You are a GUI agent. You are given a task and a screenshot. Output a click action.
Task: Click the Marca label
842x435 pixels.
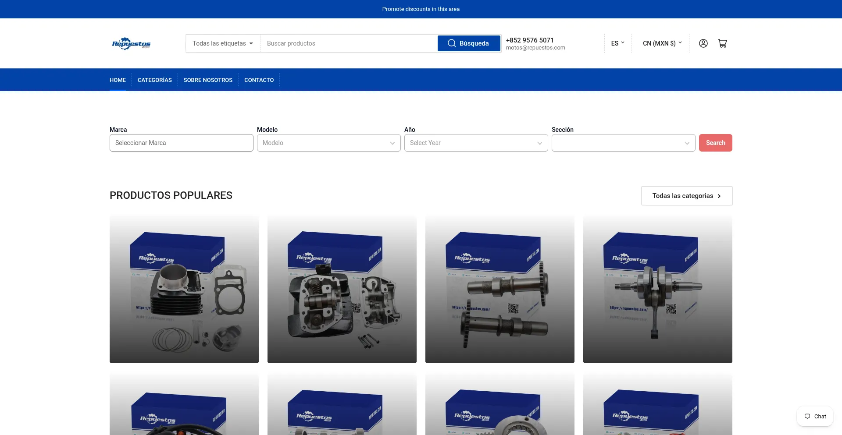pos(118,130)
